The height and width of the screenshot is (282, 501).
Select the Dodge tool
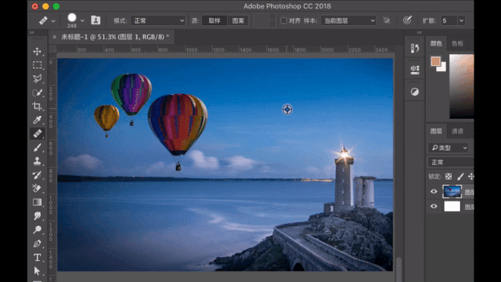click(37, 230)
